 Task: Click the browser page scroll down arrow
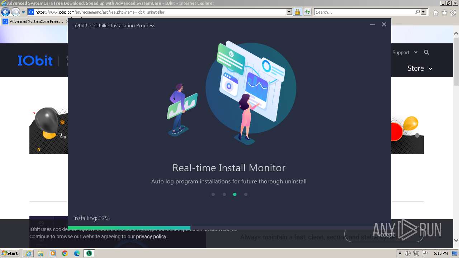point(456,240)
